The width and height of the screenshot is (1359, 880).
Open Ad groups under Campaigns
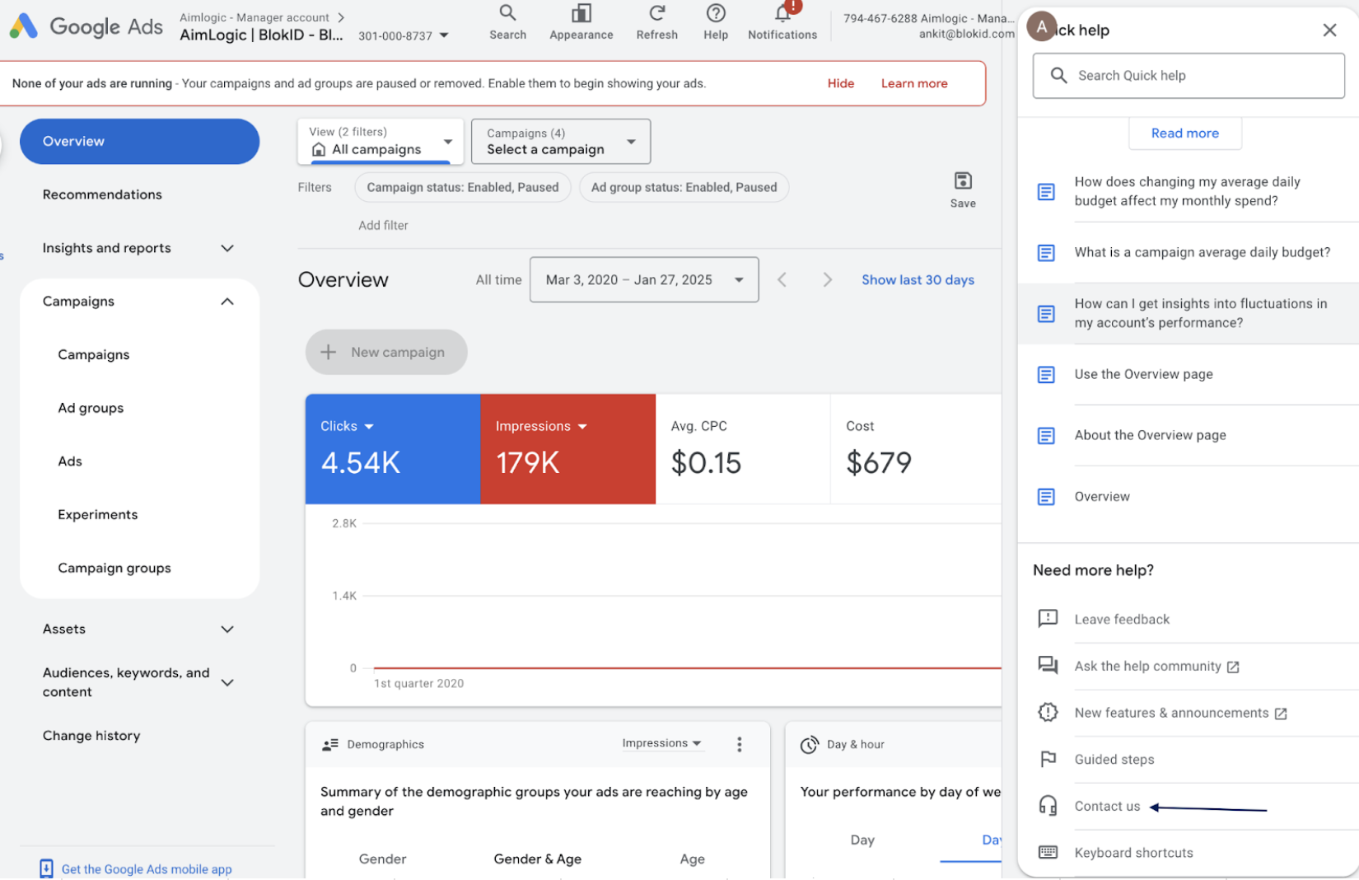point(91,408)
